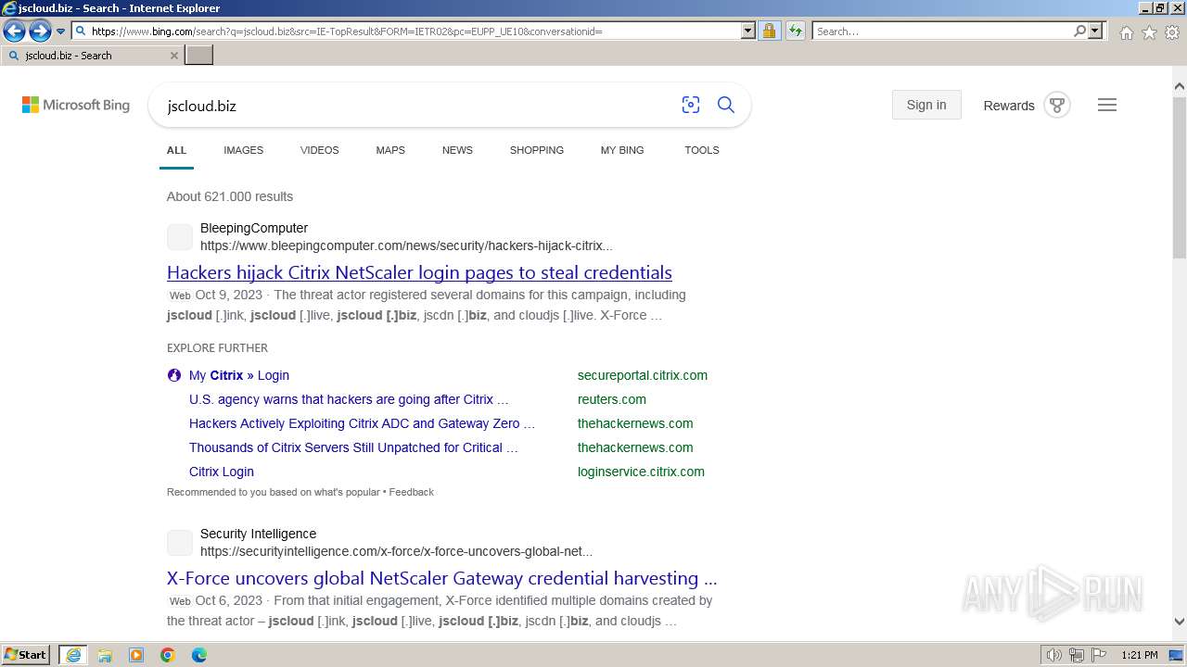Image resolution: width=1187 pixels, height=667 pixels.
Task: Click the Feedback link under recommendations
Action: click(412, 492)
